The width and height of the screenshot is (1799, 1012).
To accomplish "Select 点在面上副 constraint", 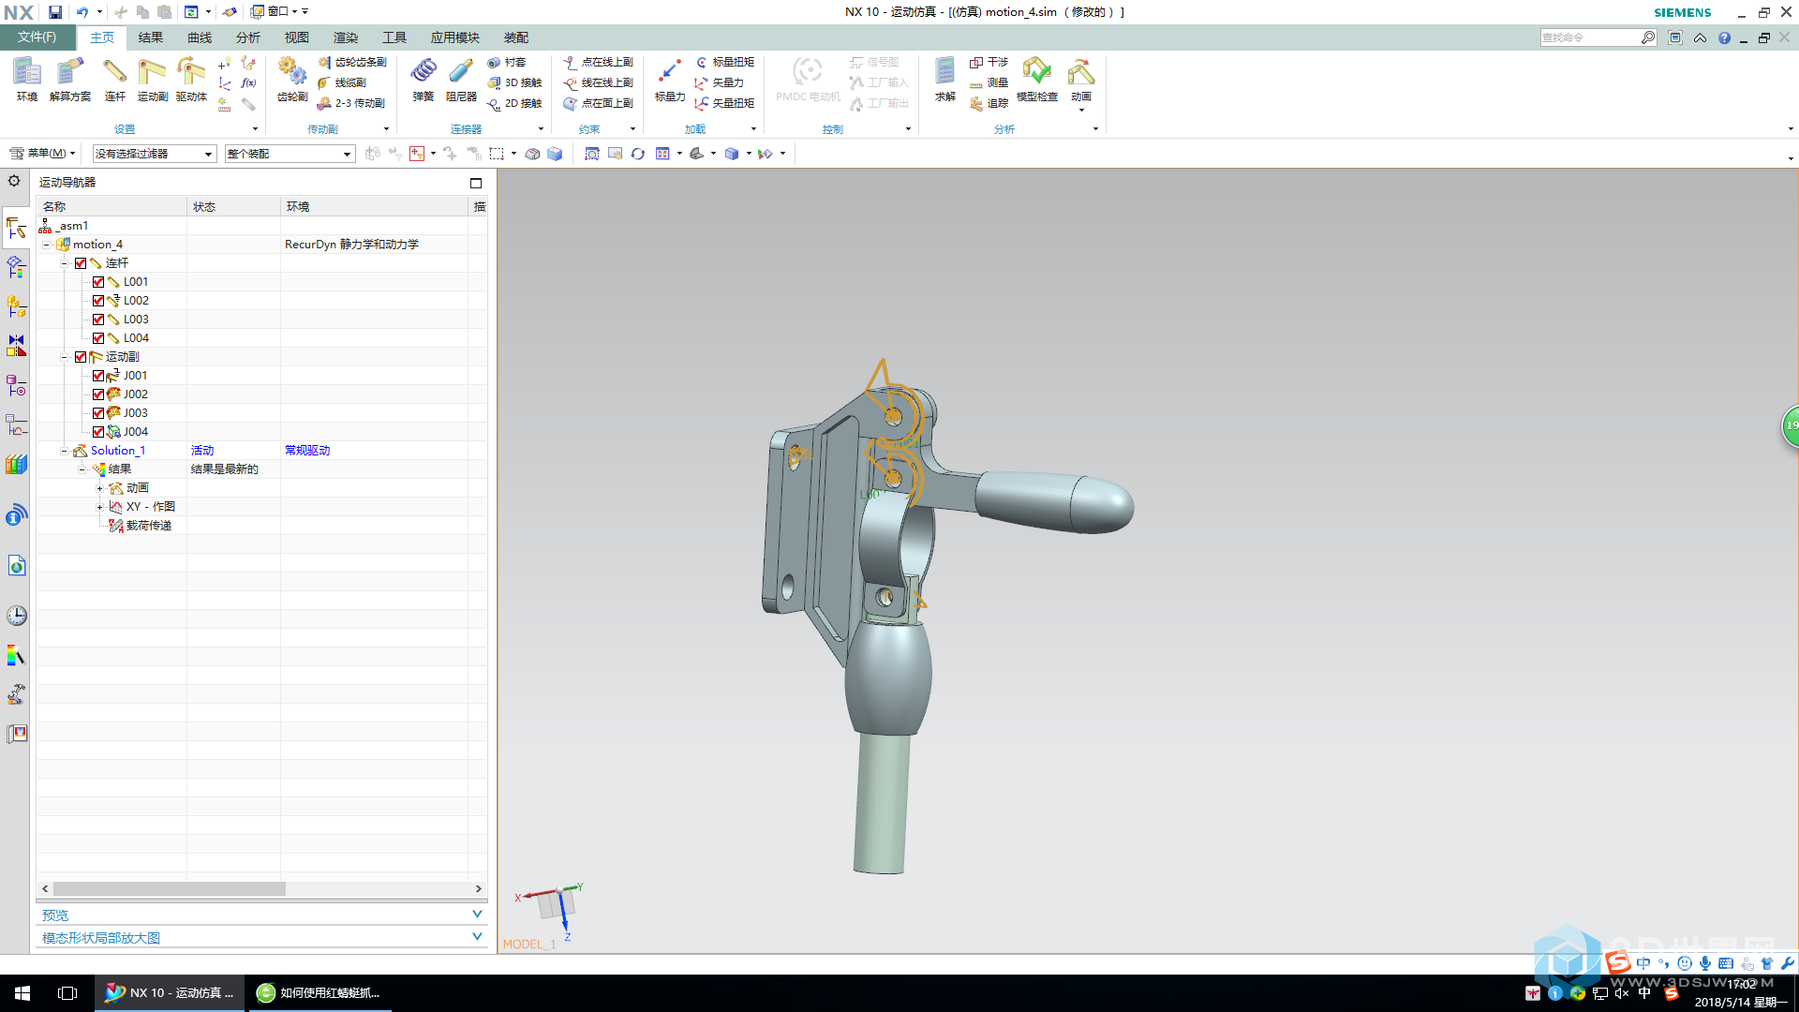I will pos(598,103).
